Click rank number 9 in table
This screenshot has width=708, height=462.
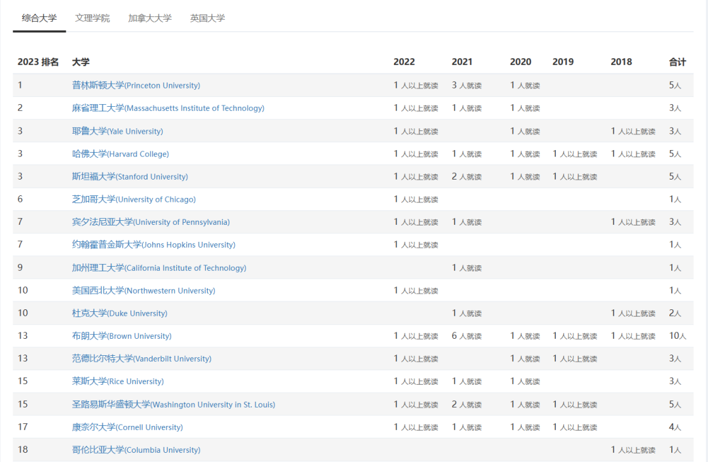pyautogui.click(x=20, y=268)
